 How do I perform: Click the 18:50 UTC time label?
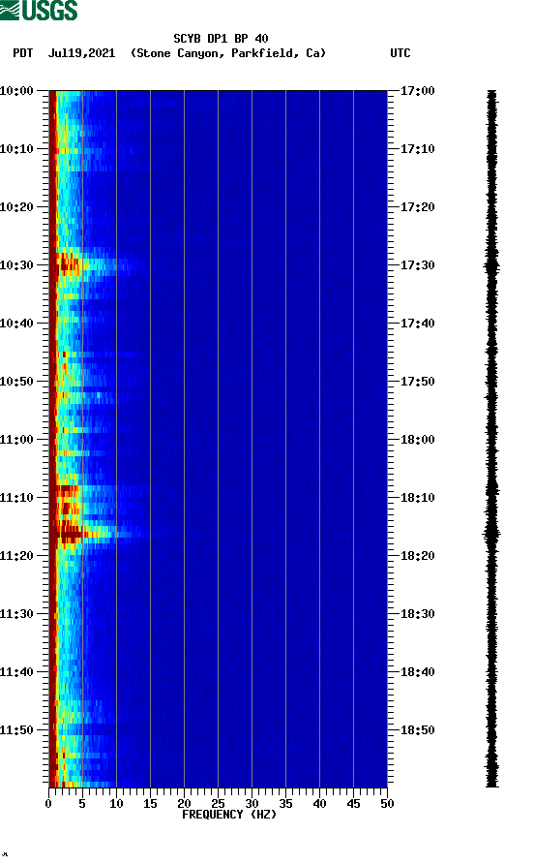click(417, 729)
